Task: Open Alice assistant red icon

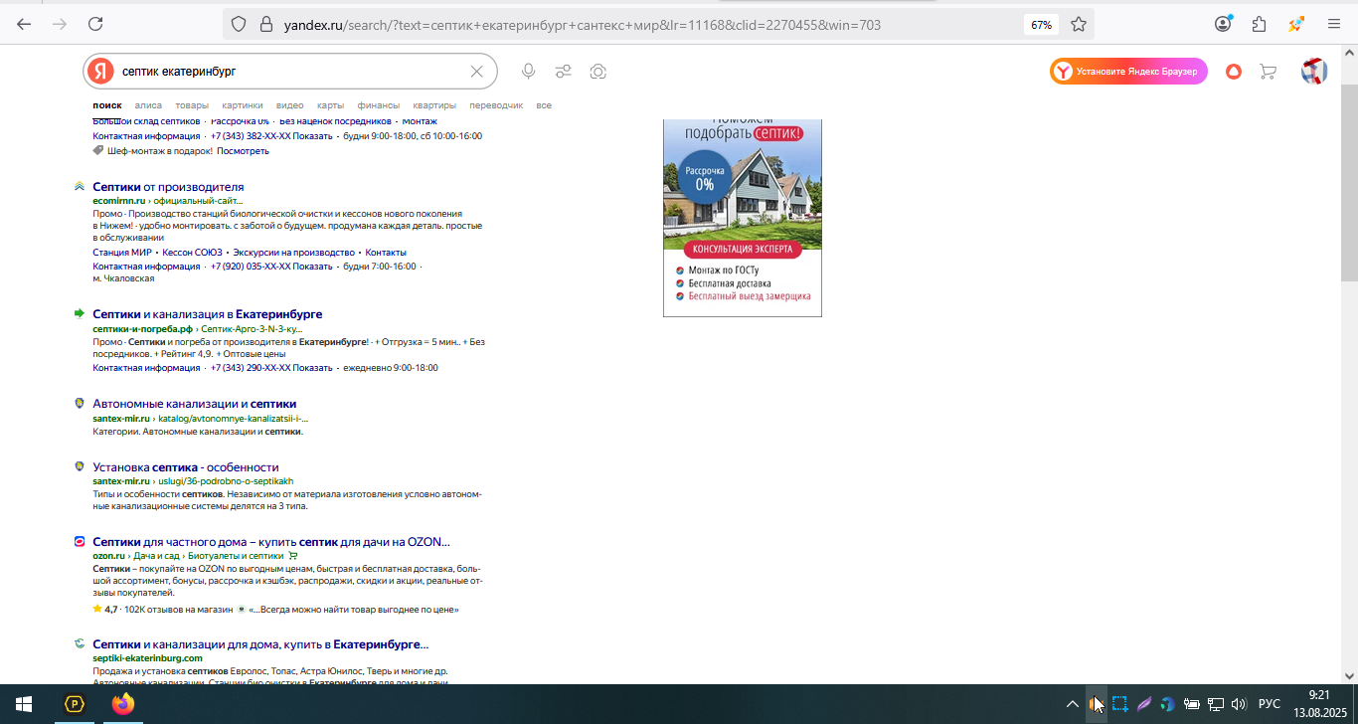Action: pyautogui.click(x=1233, y=72)
